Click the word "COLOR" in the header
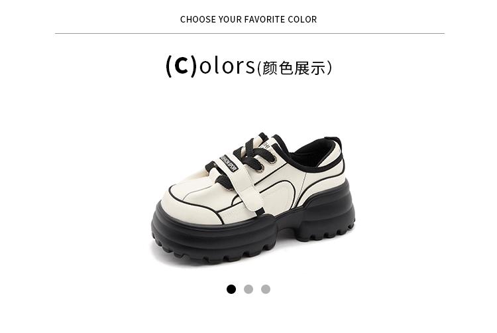Image resolution: width=497 pixels, height=333 pixels. (x=302, y=19)
